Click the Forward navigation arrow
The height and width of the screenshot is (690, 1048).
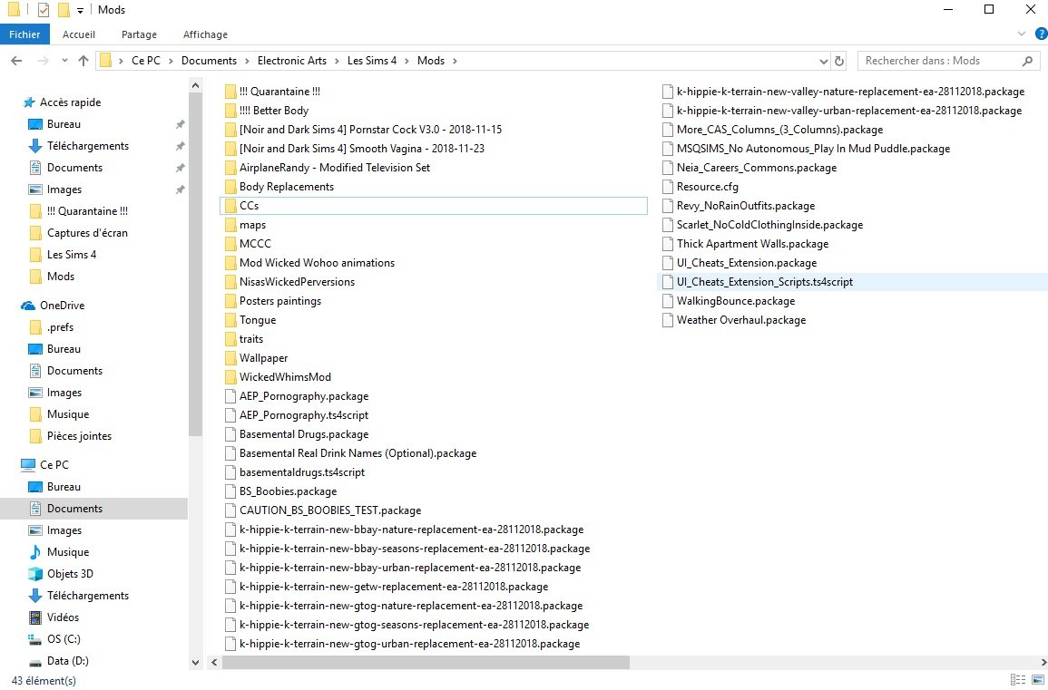pos(44,61)
